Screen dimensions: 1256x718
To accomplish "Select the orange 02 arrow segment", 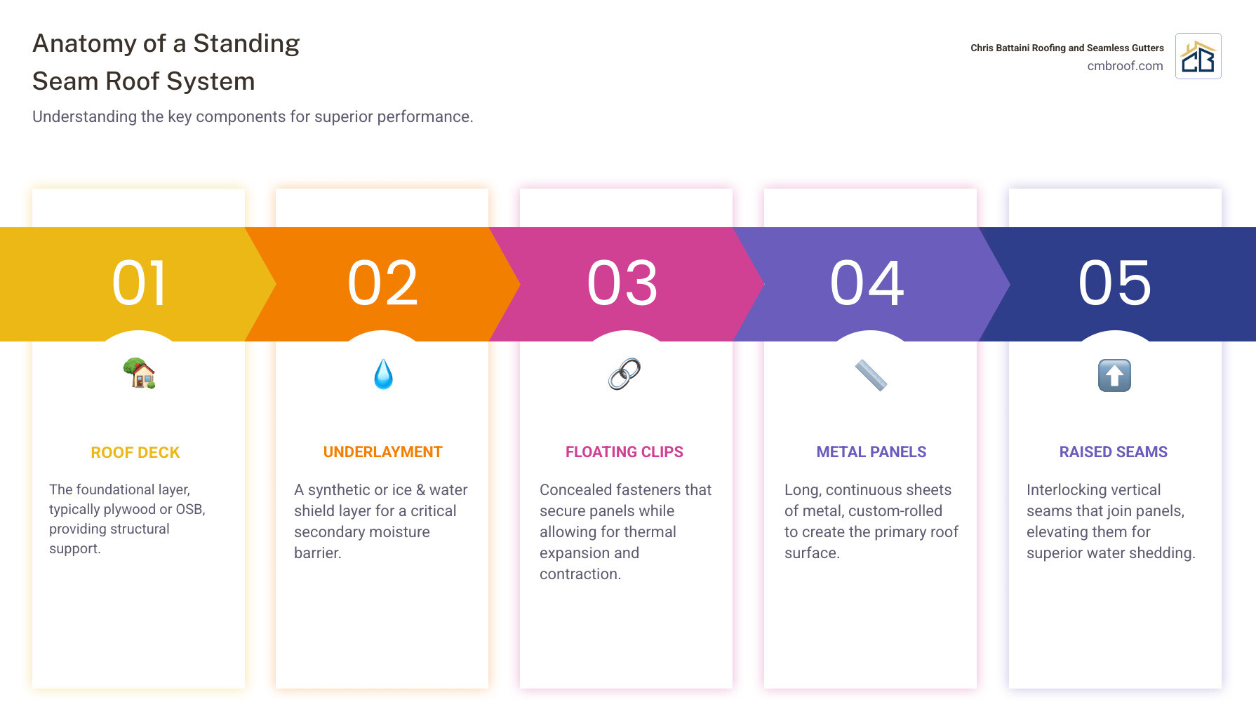I will [383, 284].
